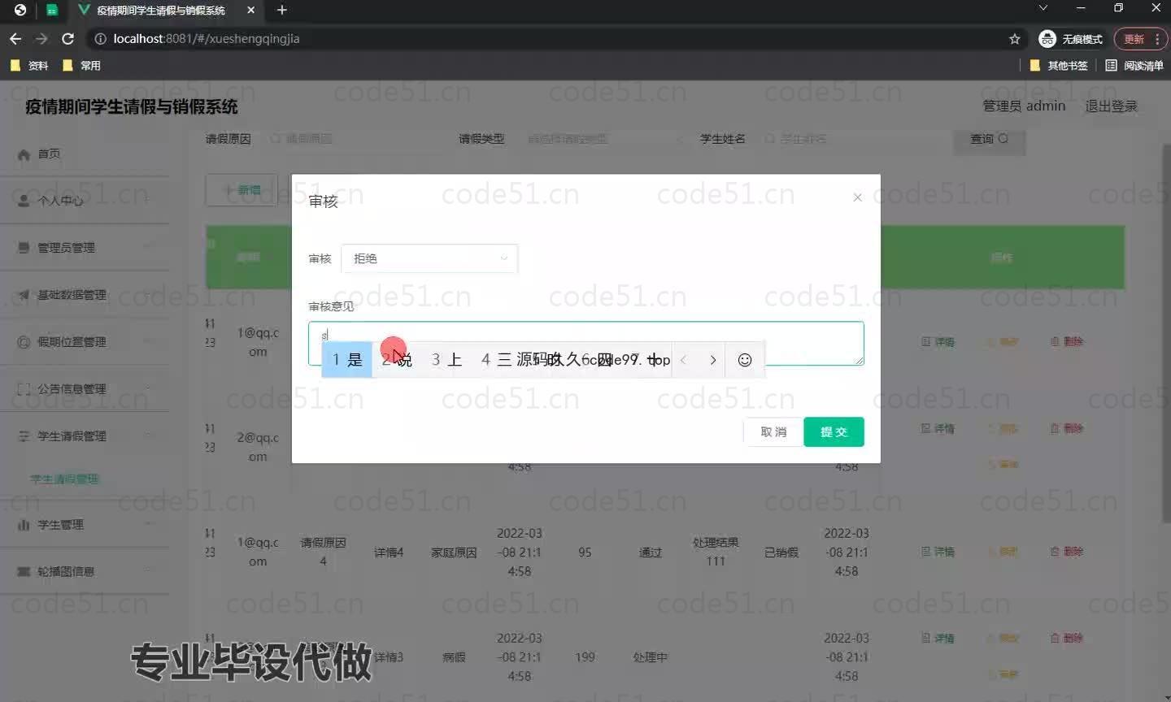Open the 无痕模式 incognito indicator

click(1071, 39)
